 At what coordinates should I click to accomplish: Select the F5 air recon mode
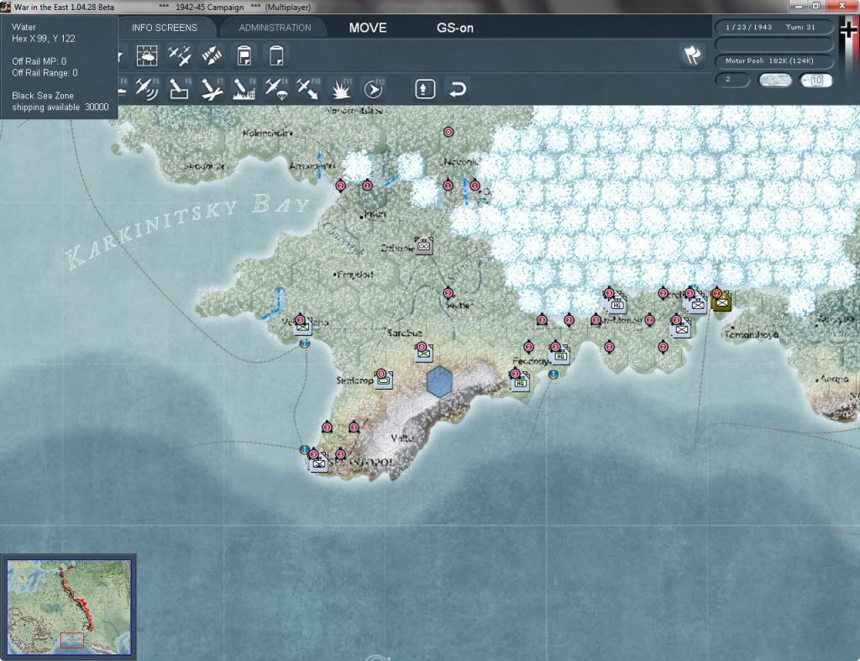tap(147, 89)
